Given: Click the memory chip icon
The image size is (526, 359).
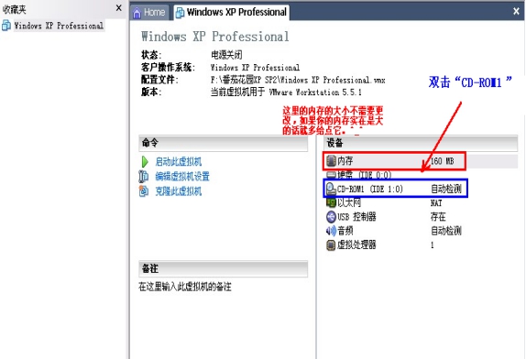Looking at the screenshot, I should tap(331, 161).
